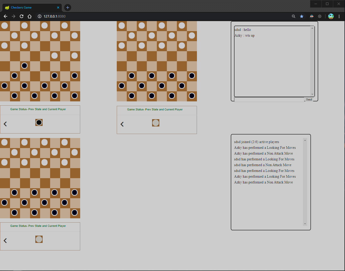The image size is (345, 271).
Task: Bookmark this page with the star icon
Action: coord(302,16)
